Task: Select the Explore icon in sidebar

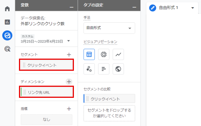Action: point(7,36)
